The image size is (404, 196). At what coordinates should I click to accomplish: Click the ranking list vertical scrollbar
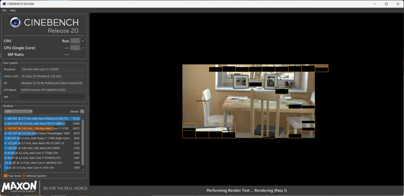[x=83, y=143]
